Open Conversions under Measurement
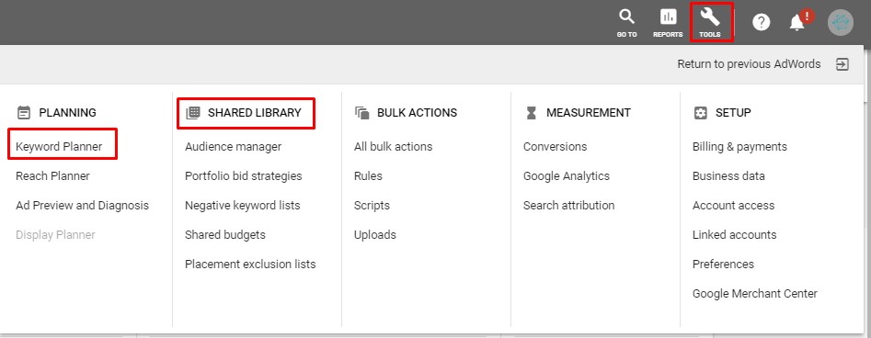This screenshot has width=871, height=338. coord(555,147)
